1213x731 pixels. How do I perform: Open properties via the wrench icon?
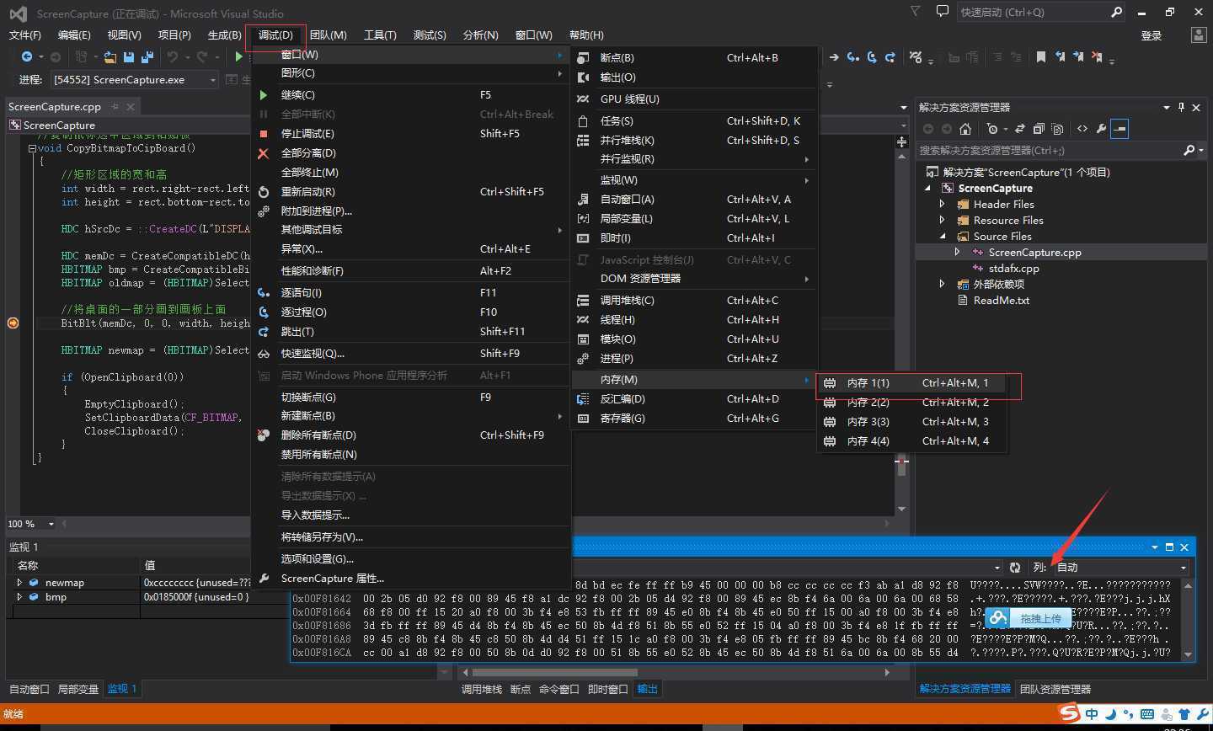click(x=1101, y=129)
